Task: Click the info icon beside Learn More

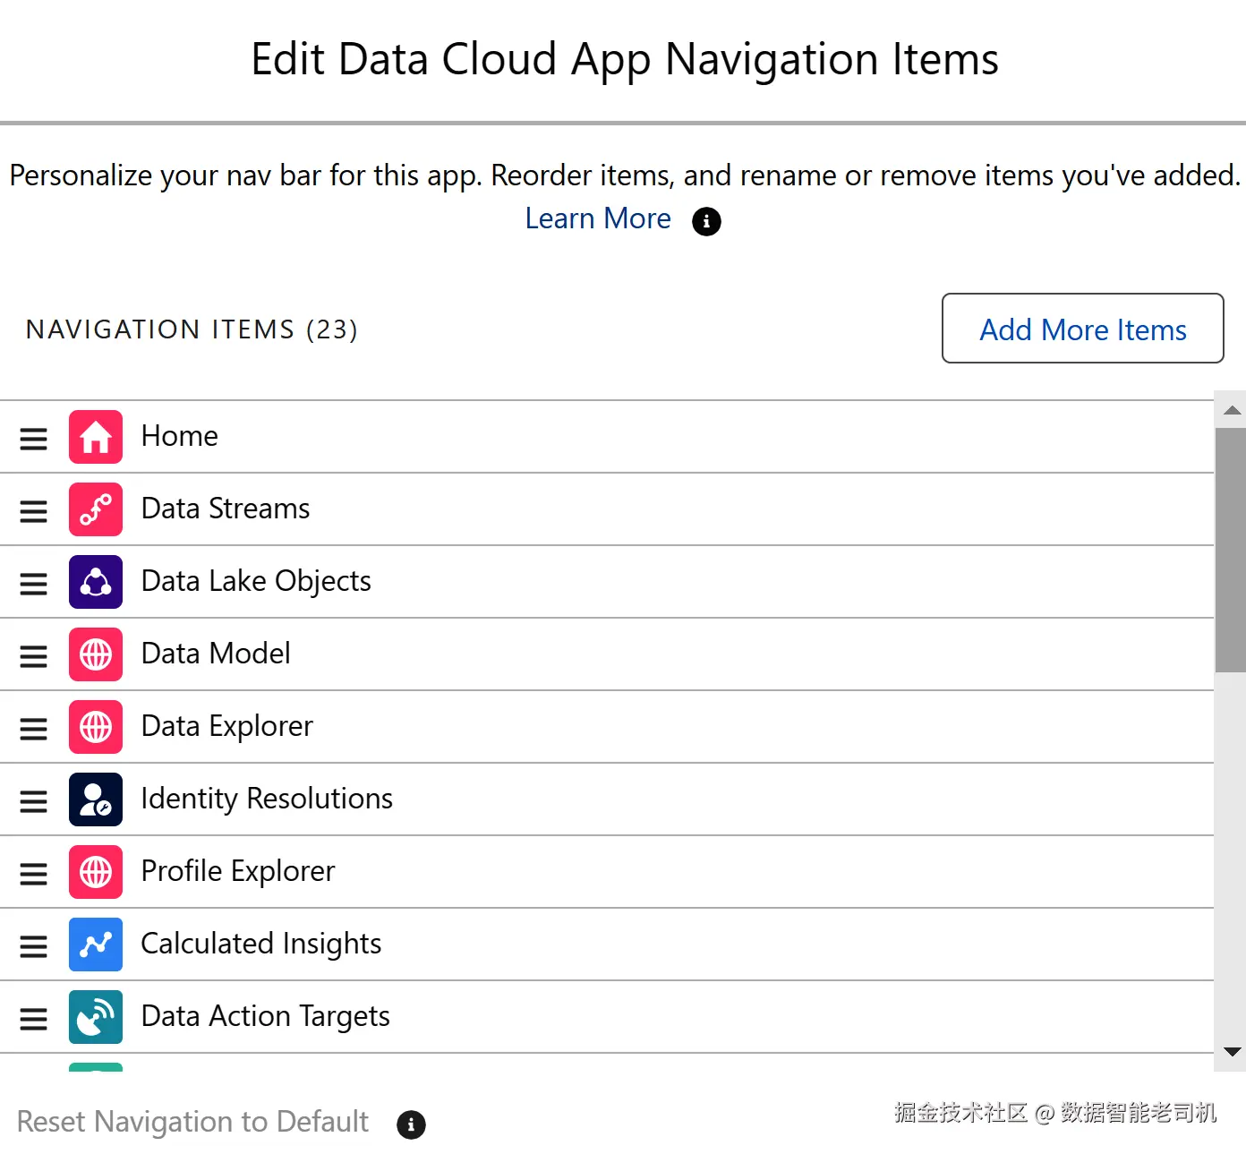Action: coord(706,221)
